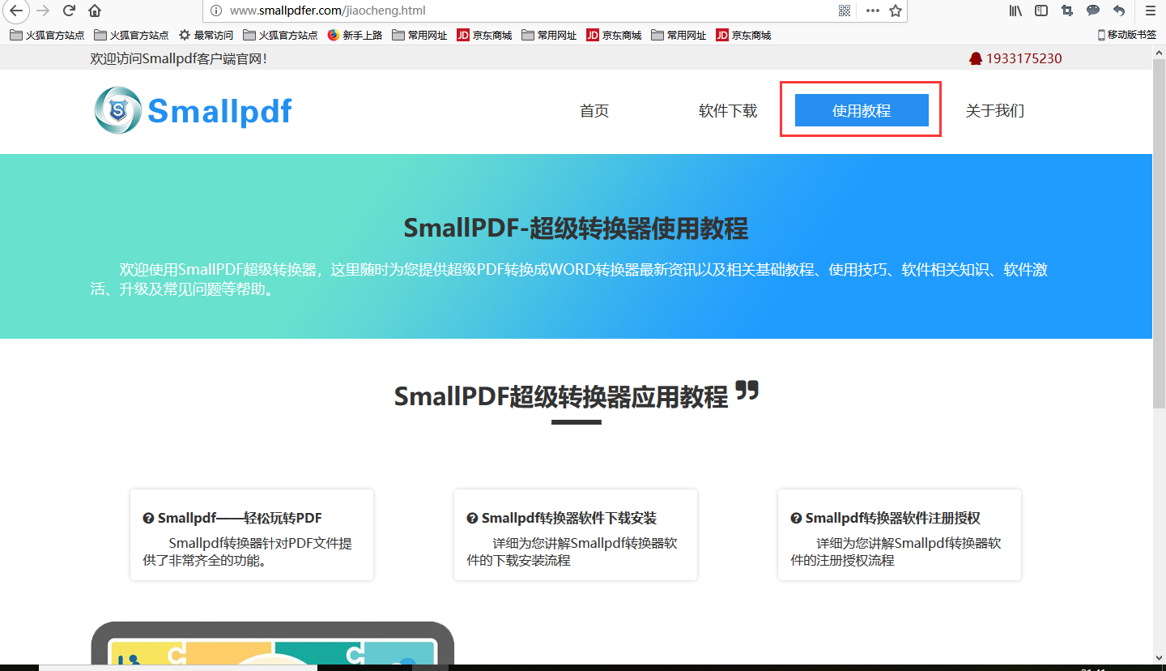Click QQ number 1933175230
This screenshot has width=1166, height=671.
point(1024,58)
